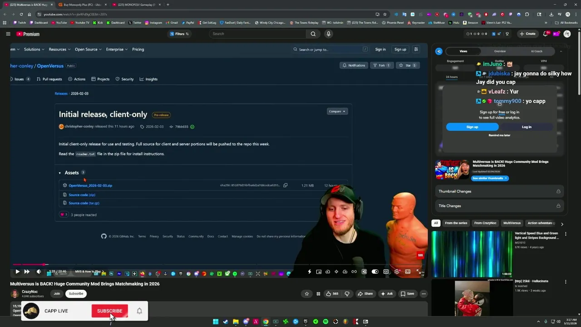This screenshot has height=327, width=581.
Task: Switch the player to theater mode
Action: pos(408,272)
